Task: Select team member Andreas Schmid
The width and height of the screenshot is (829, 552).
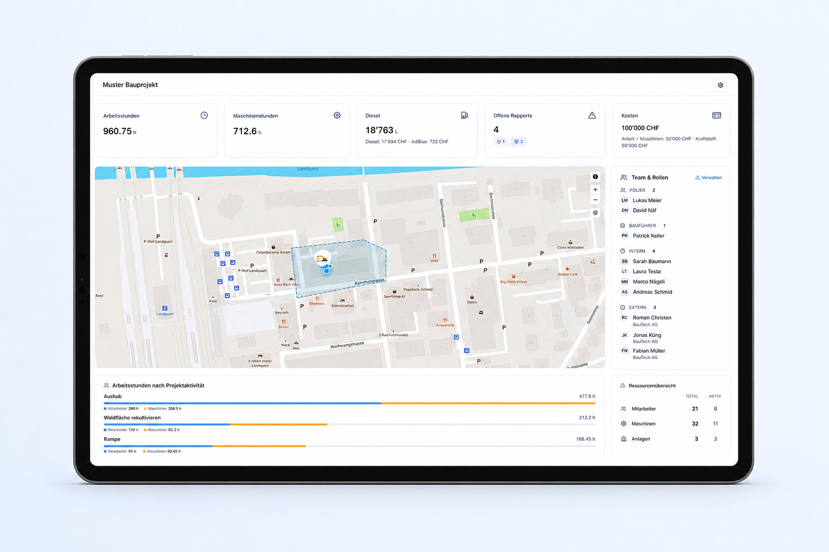Action: click(x=653, y=292)
